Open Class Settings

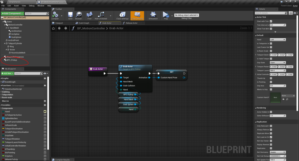122,16
